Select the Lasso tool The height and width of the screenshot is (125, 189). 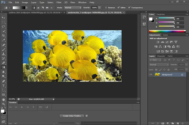3,27
